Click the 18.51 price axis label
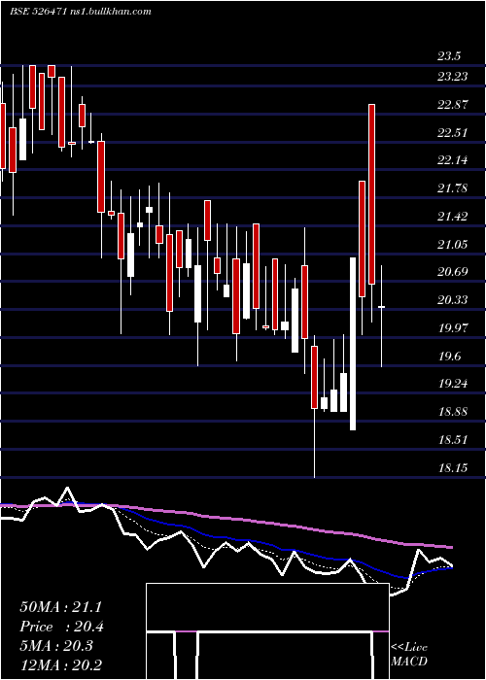 tap(453, 440)
